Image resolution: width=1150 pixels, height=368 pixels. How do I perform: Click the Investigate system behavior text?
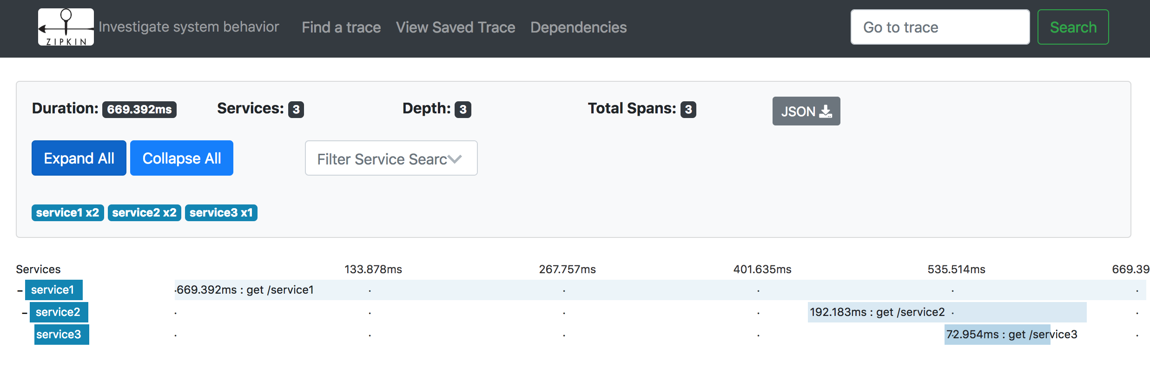pos(189,27)
